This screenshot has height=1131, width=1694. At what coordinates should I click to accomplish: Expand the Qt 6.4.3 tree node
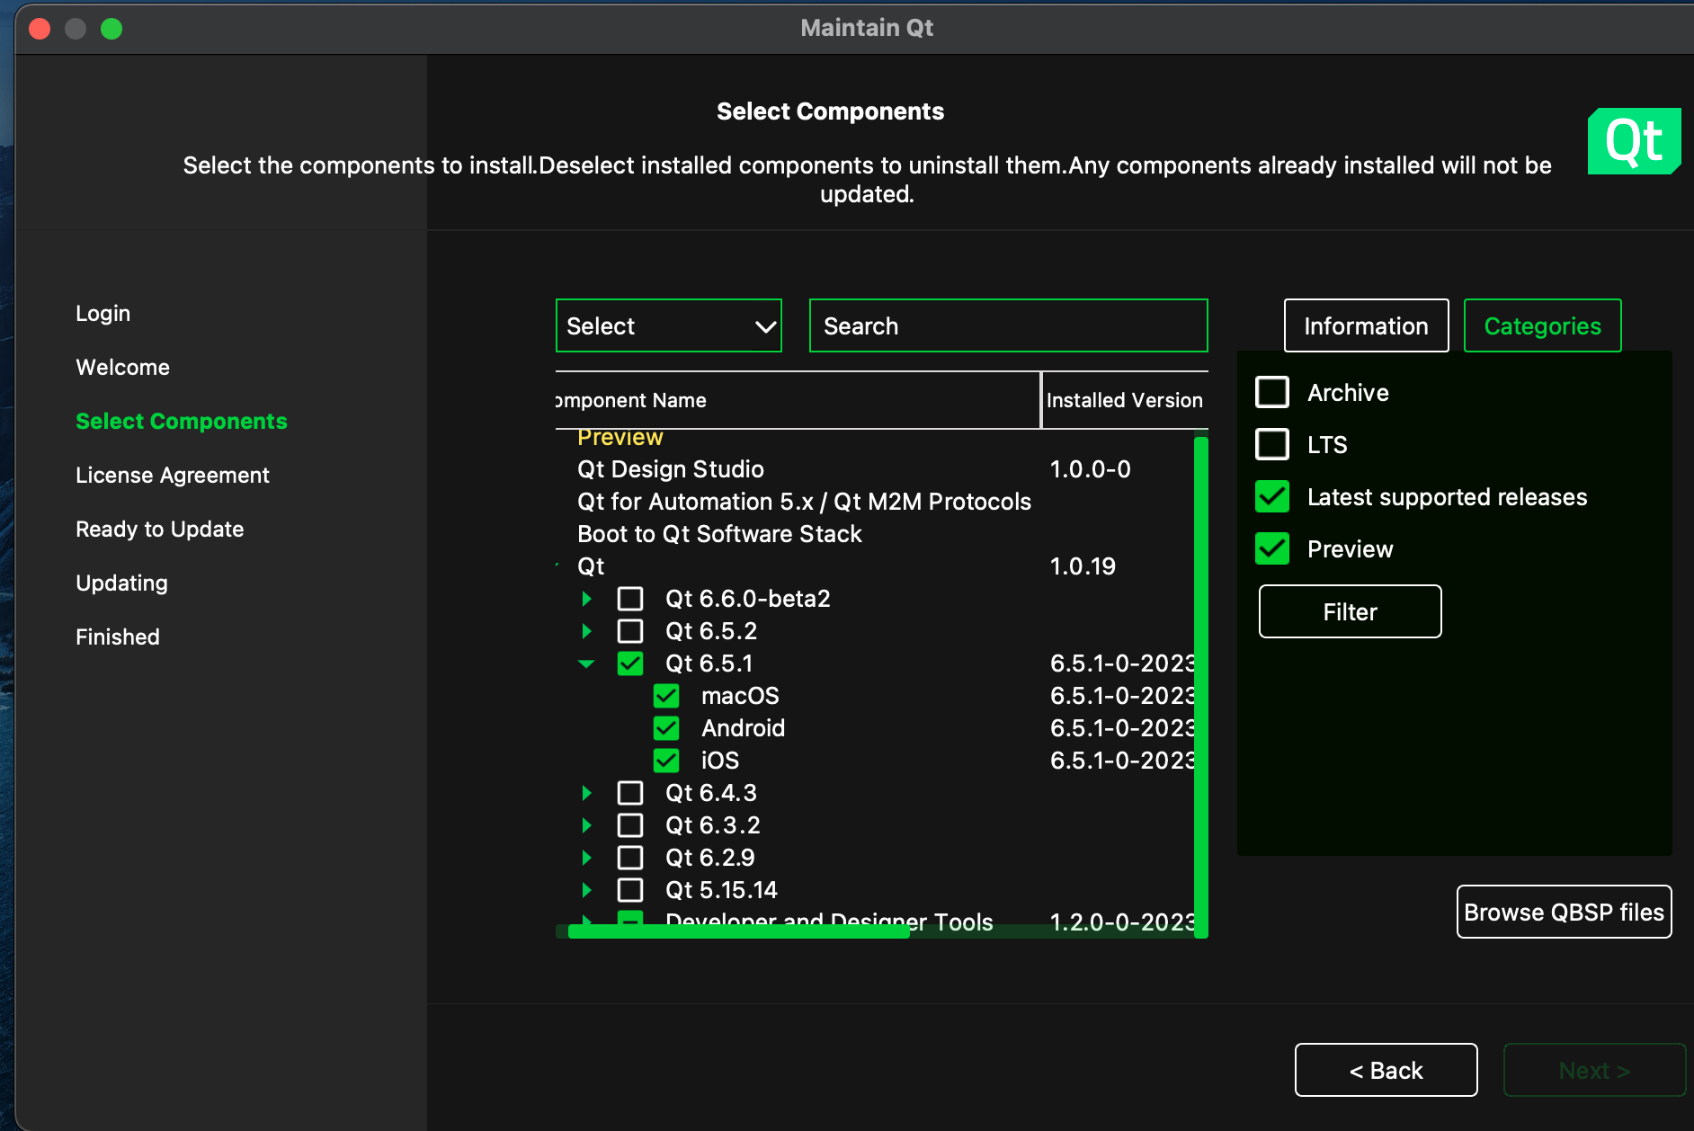[x=586, y=793]
